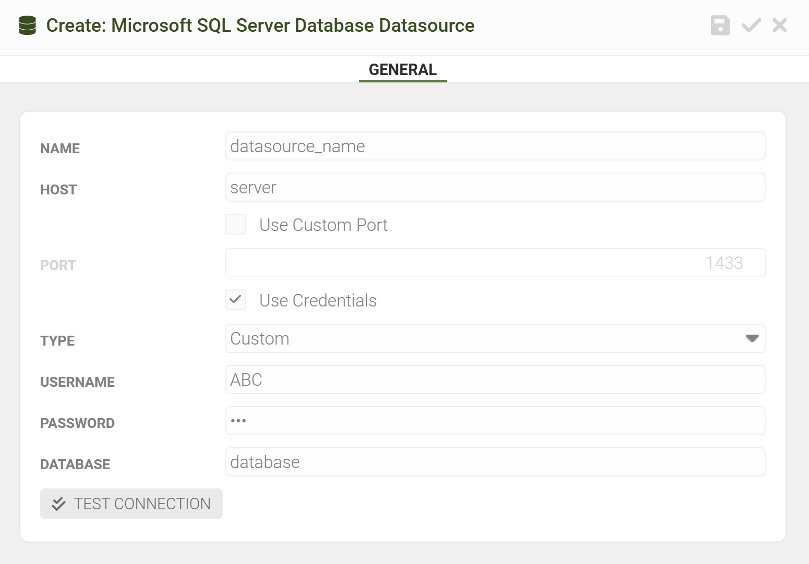This screenshot has width=809, height=564.
Task: Click the database icon beside the title
Action: [27, 26]
